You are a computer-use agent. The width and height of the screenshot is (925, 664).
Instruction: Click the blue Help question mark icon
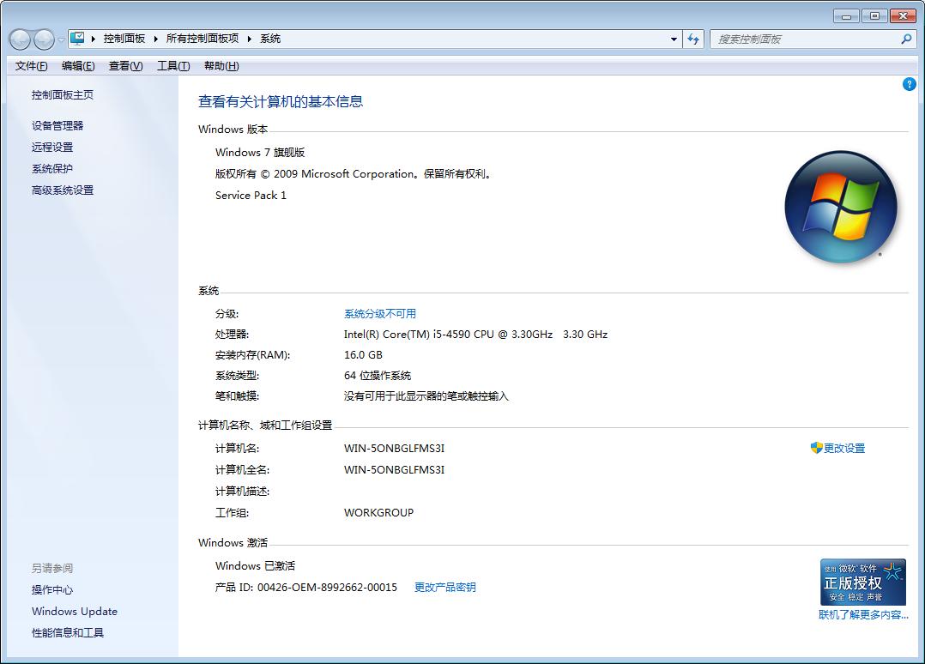click(x=909, y=84)
